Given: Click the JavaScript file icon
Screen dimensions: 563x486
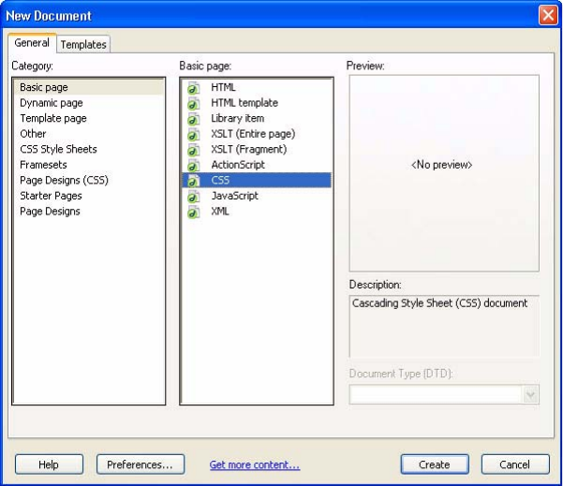Looking at the screenshot, I should (194, 196).
